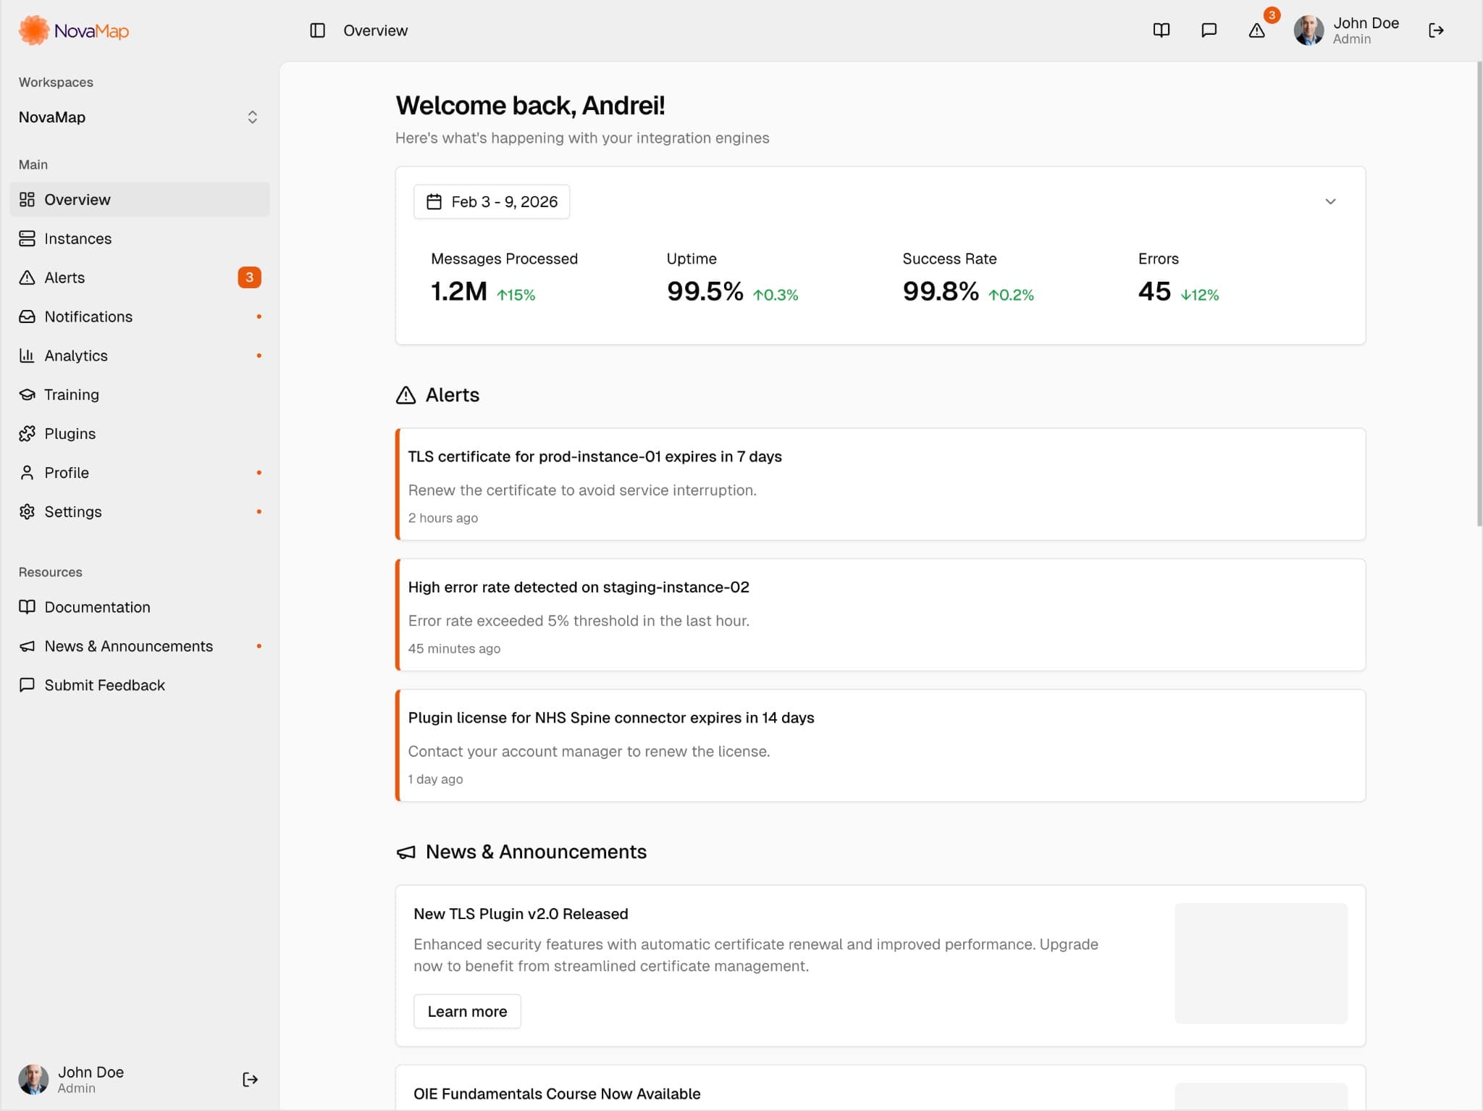Open Submit Feedback

click(104, 684)
